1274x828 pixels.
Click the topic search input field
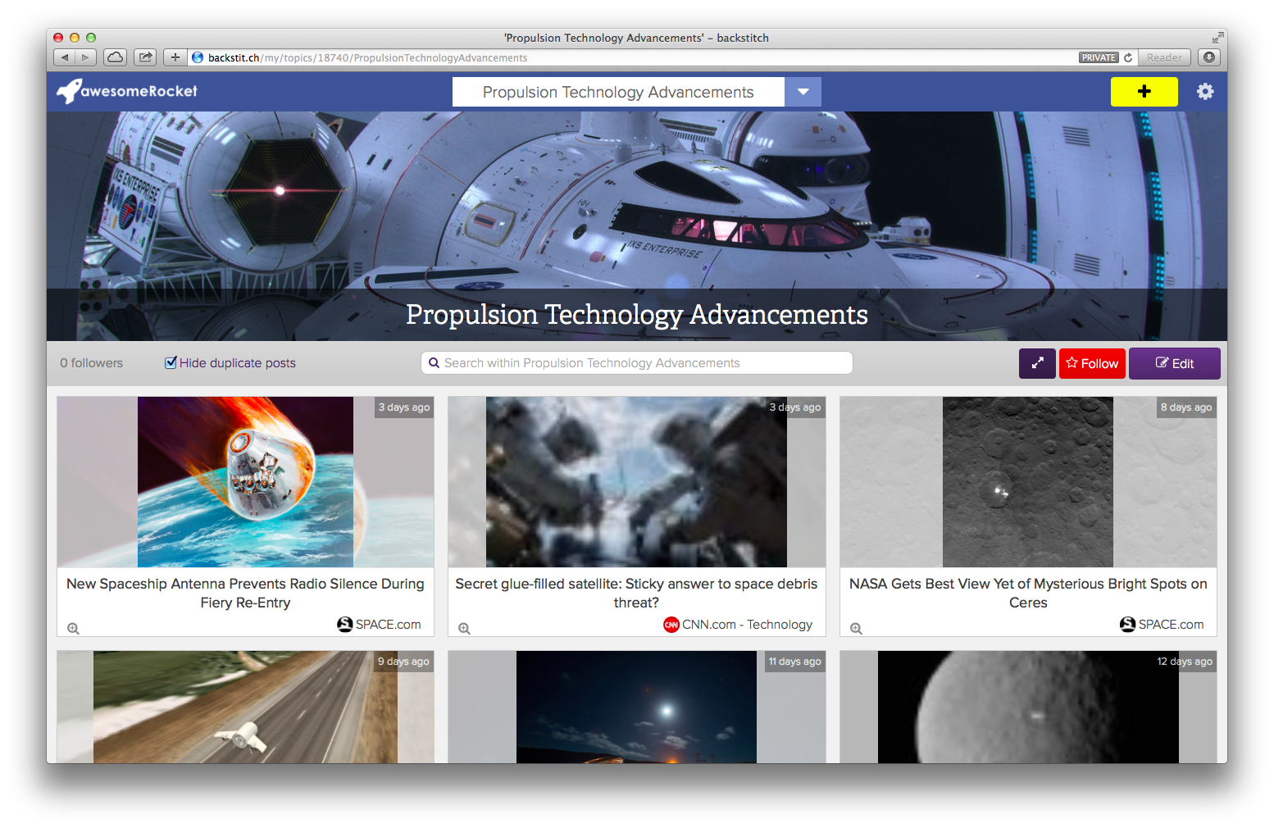(x=636, y=363)
